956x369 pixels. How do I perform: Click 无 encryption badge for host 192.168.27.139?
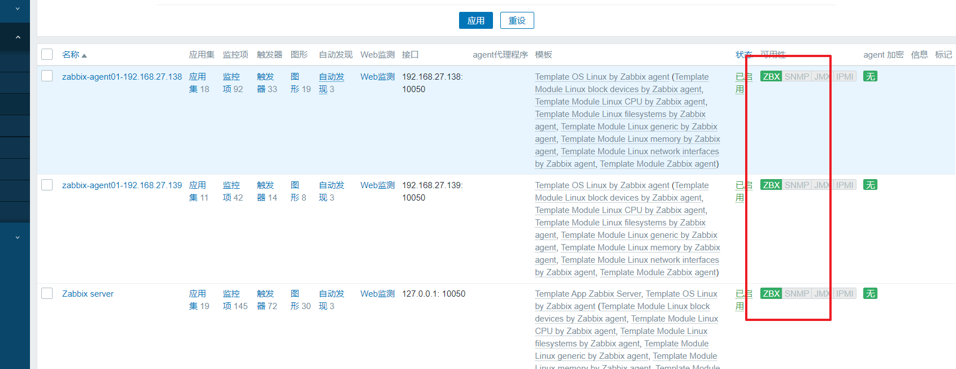tap(870, 185)
